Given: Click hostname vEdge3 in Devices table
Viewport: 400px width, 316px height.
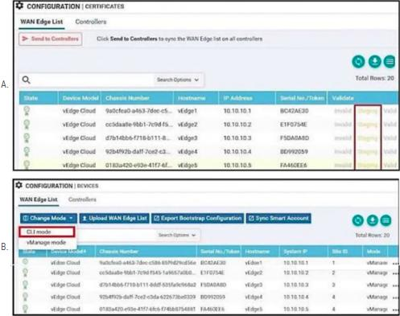Looking at the screenshot, I should coord(254,285).
